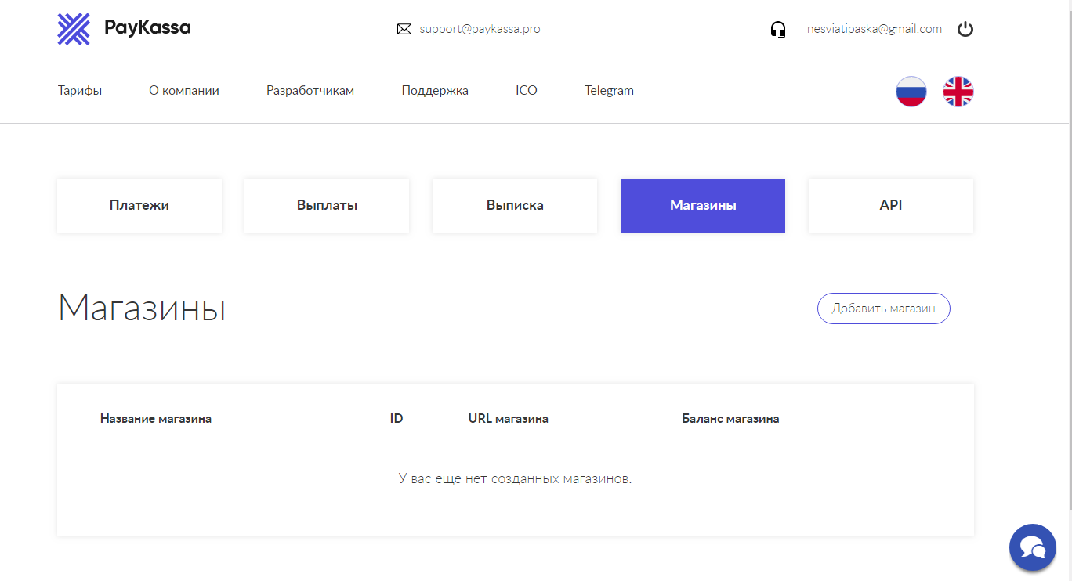
Task: Click the 'У вас еще нет созданных магазинов.' message
Action: pyautogui.click(x=515, y=478)
